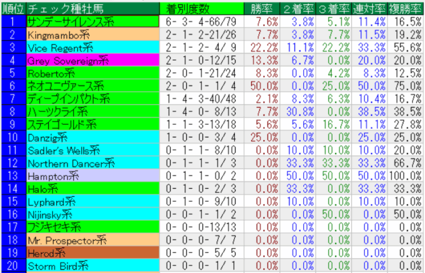Click record 1- 4- 0- 8/13
Viewport: 425px width, 273px height.
pos(202,112)
